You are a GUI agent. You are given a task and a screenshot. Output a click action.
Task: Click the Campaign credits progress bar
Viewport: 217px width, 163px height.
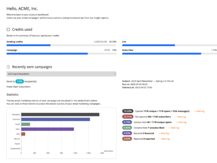pos(61,54)
